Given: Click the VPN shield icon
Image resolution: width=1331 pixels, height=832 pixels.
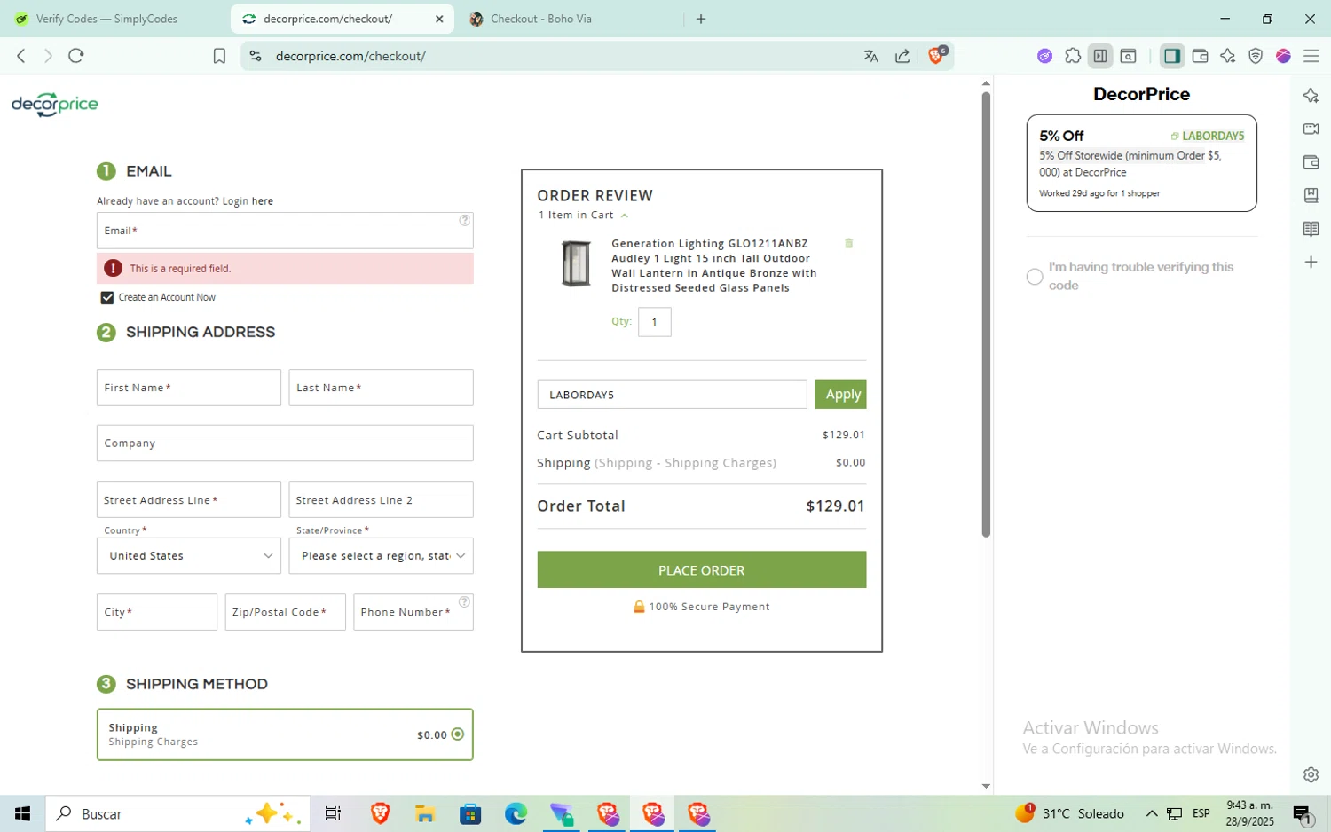Looking at the screenshot, I should (x=1256, y=56).
